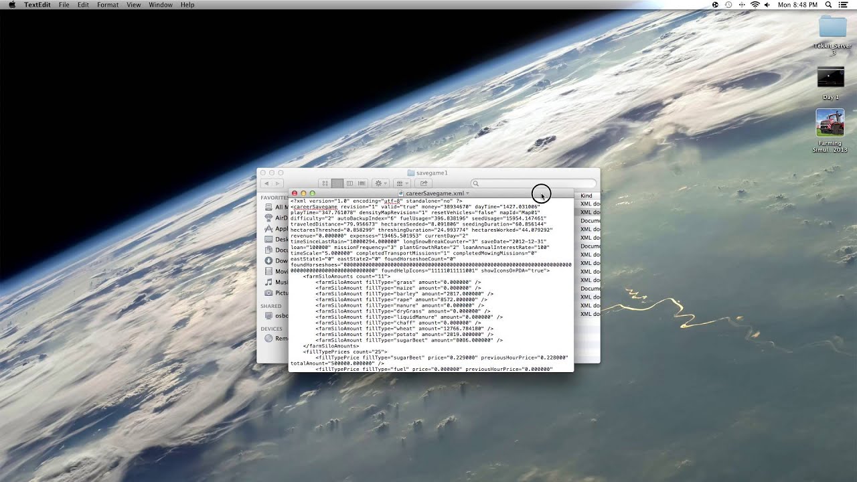The width and height of the screenshot is (857, 482).
Task: Click the underlined utf-8 encoding text
Action: [392, 201]
